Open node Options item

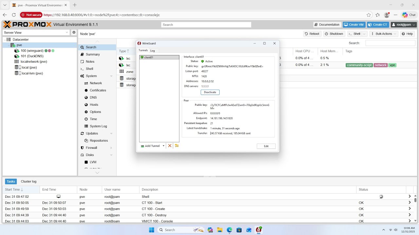[95, 112]
